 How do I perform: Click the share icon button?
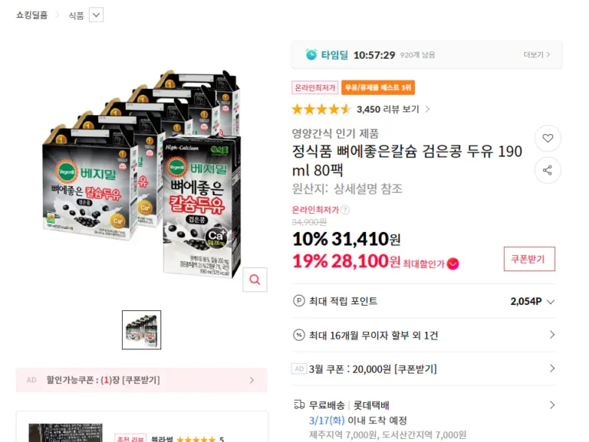click(548, 170)
